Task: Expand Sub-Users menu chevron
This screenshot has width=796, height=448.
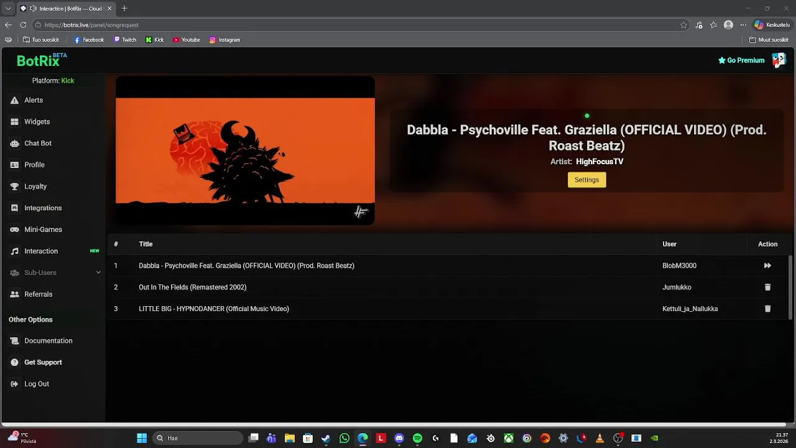Action: [x=98, y=273]
